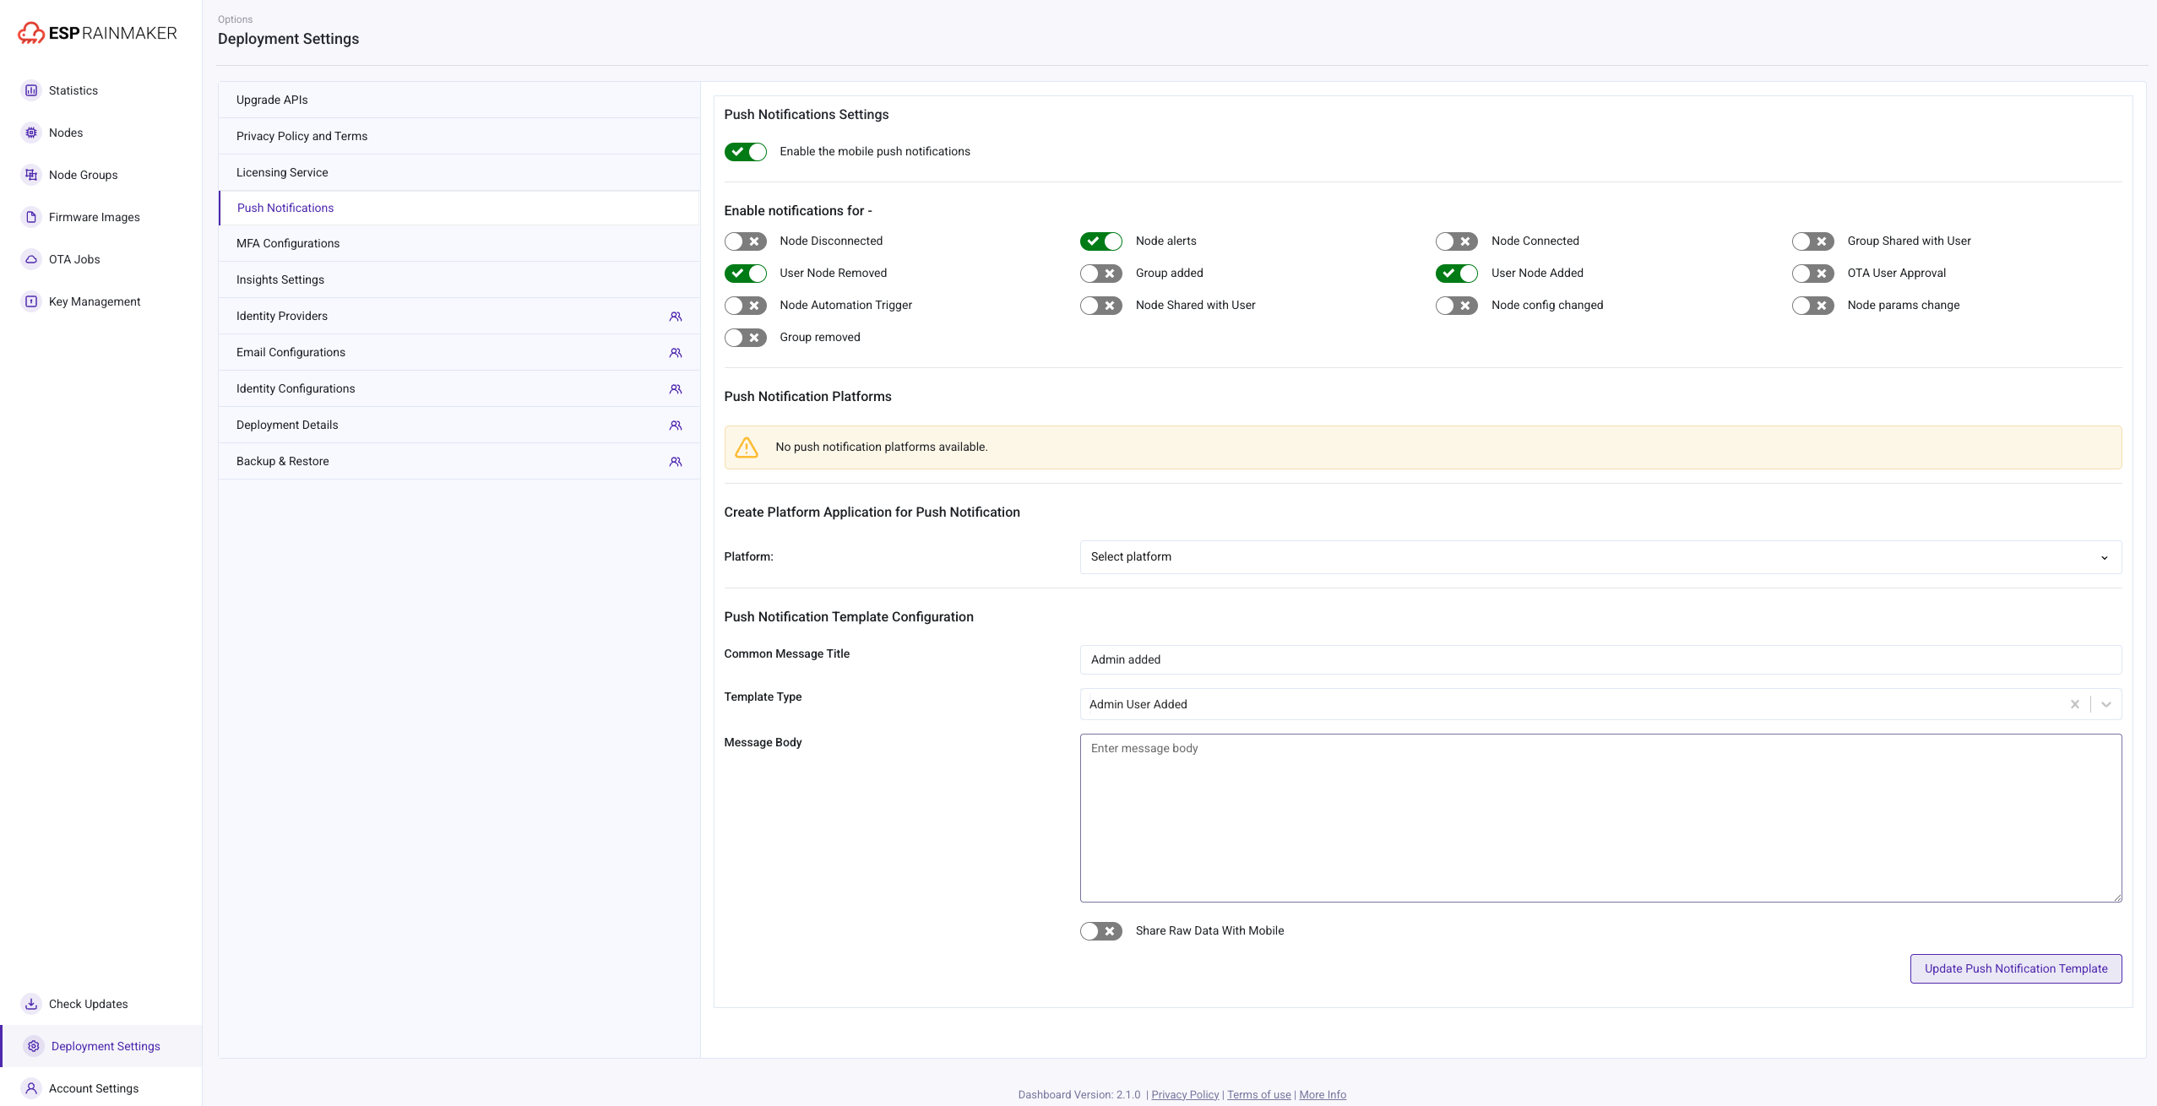Click the ESP RainMaker logo

[x=97, y=33]
